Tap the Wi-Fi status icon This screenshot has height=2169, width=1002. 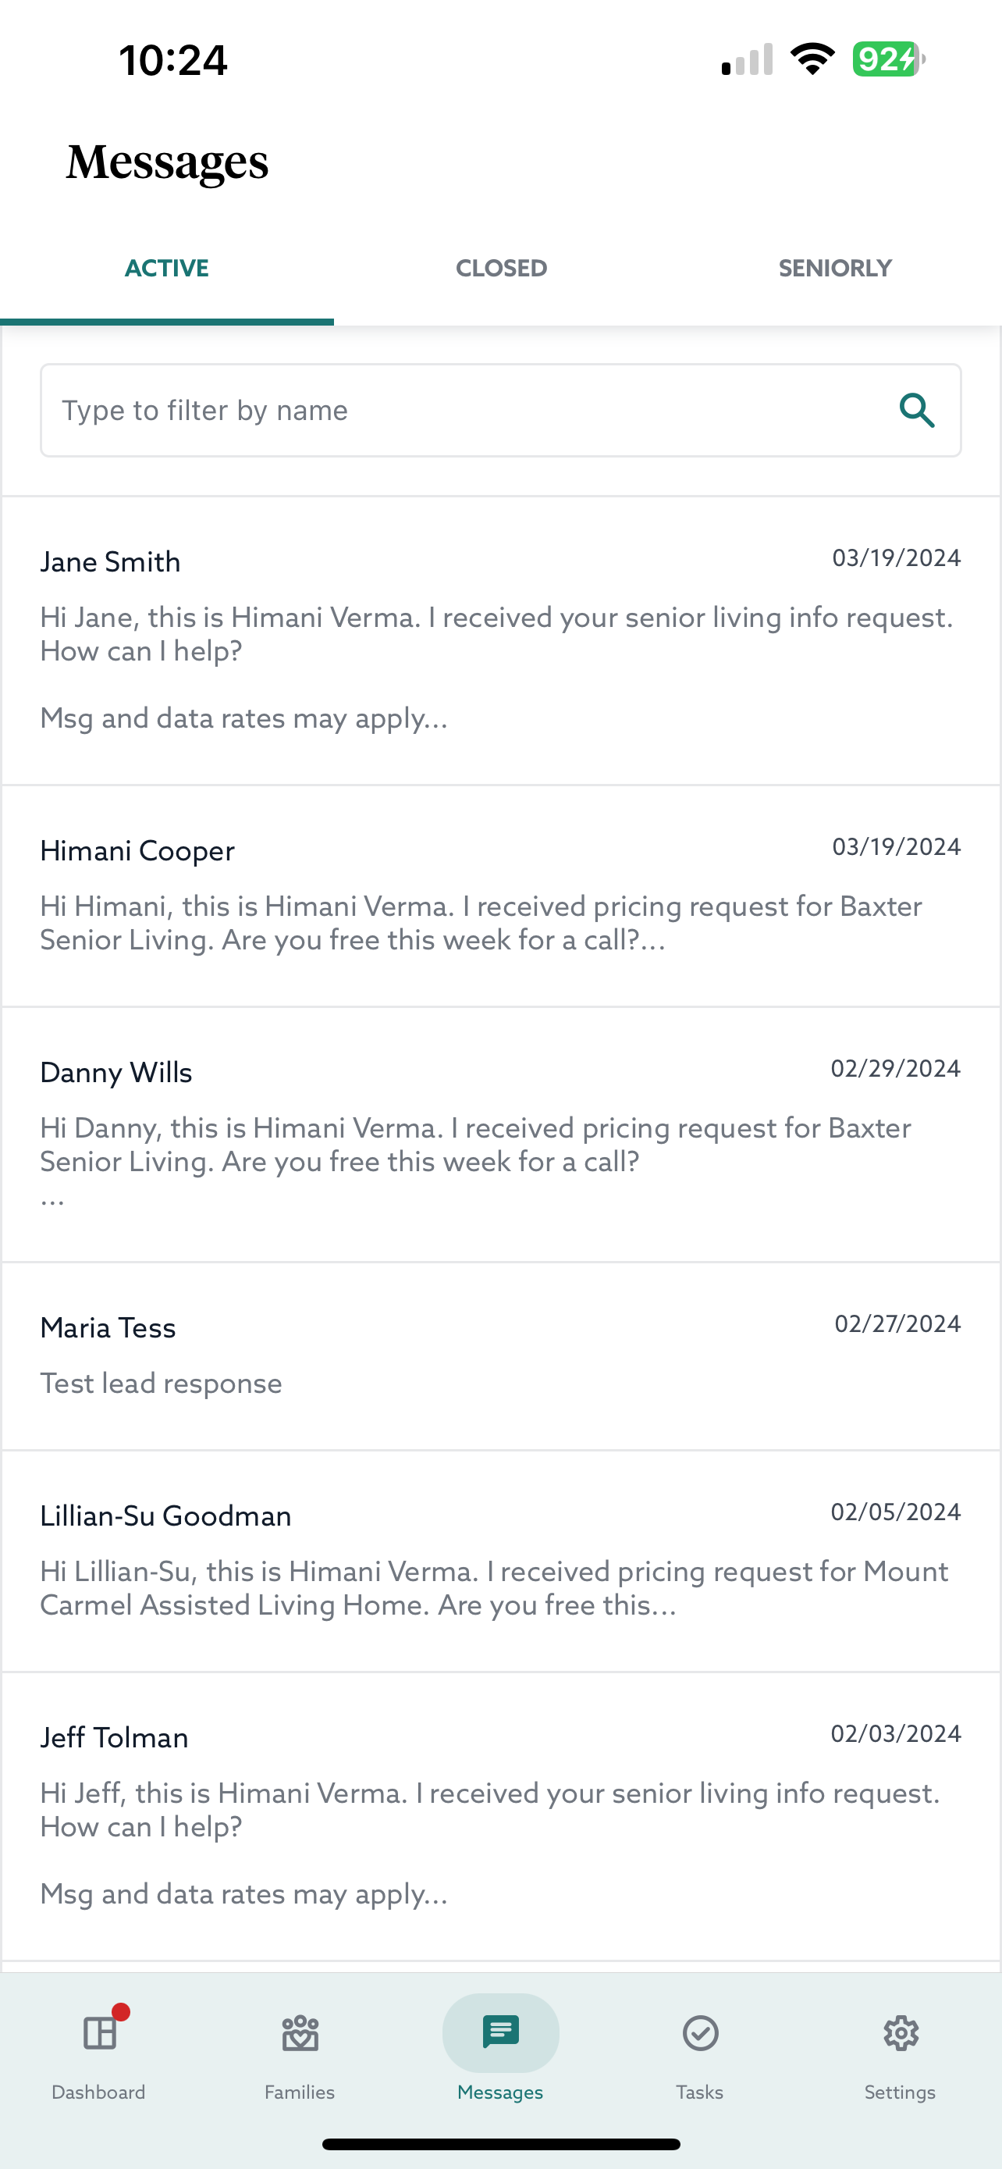click(812, 60)
